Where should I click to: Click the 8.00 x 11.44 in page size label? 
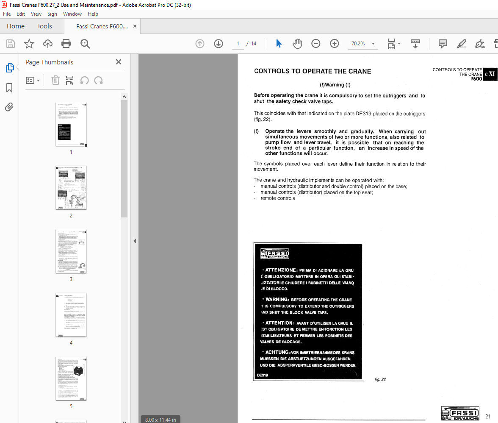coord(161,420)
